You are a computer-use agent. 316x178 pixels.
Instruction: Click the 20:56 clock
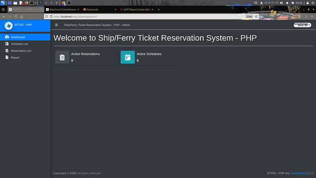[299, 3]
